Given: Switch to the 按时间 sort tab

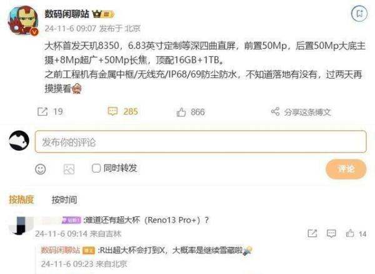Looking at the screenshot, I should pyautogui.click(x=64, y=200).
